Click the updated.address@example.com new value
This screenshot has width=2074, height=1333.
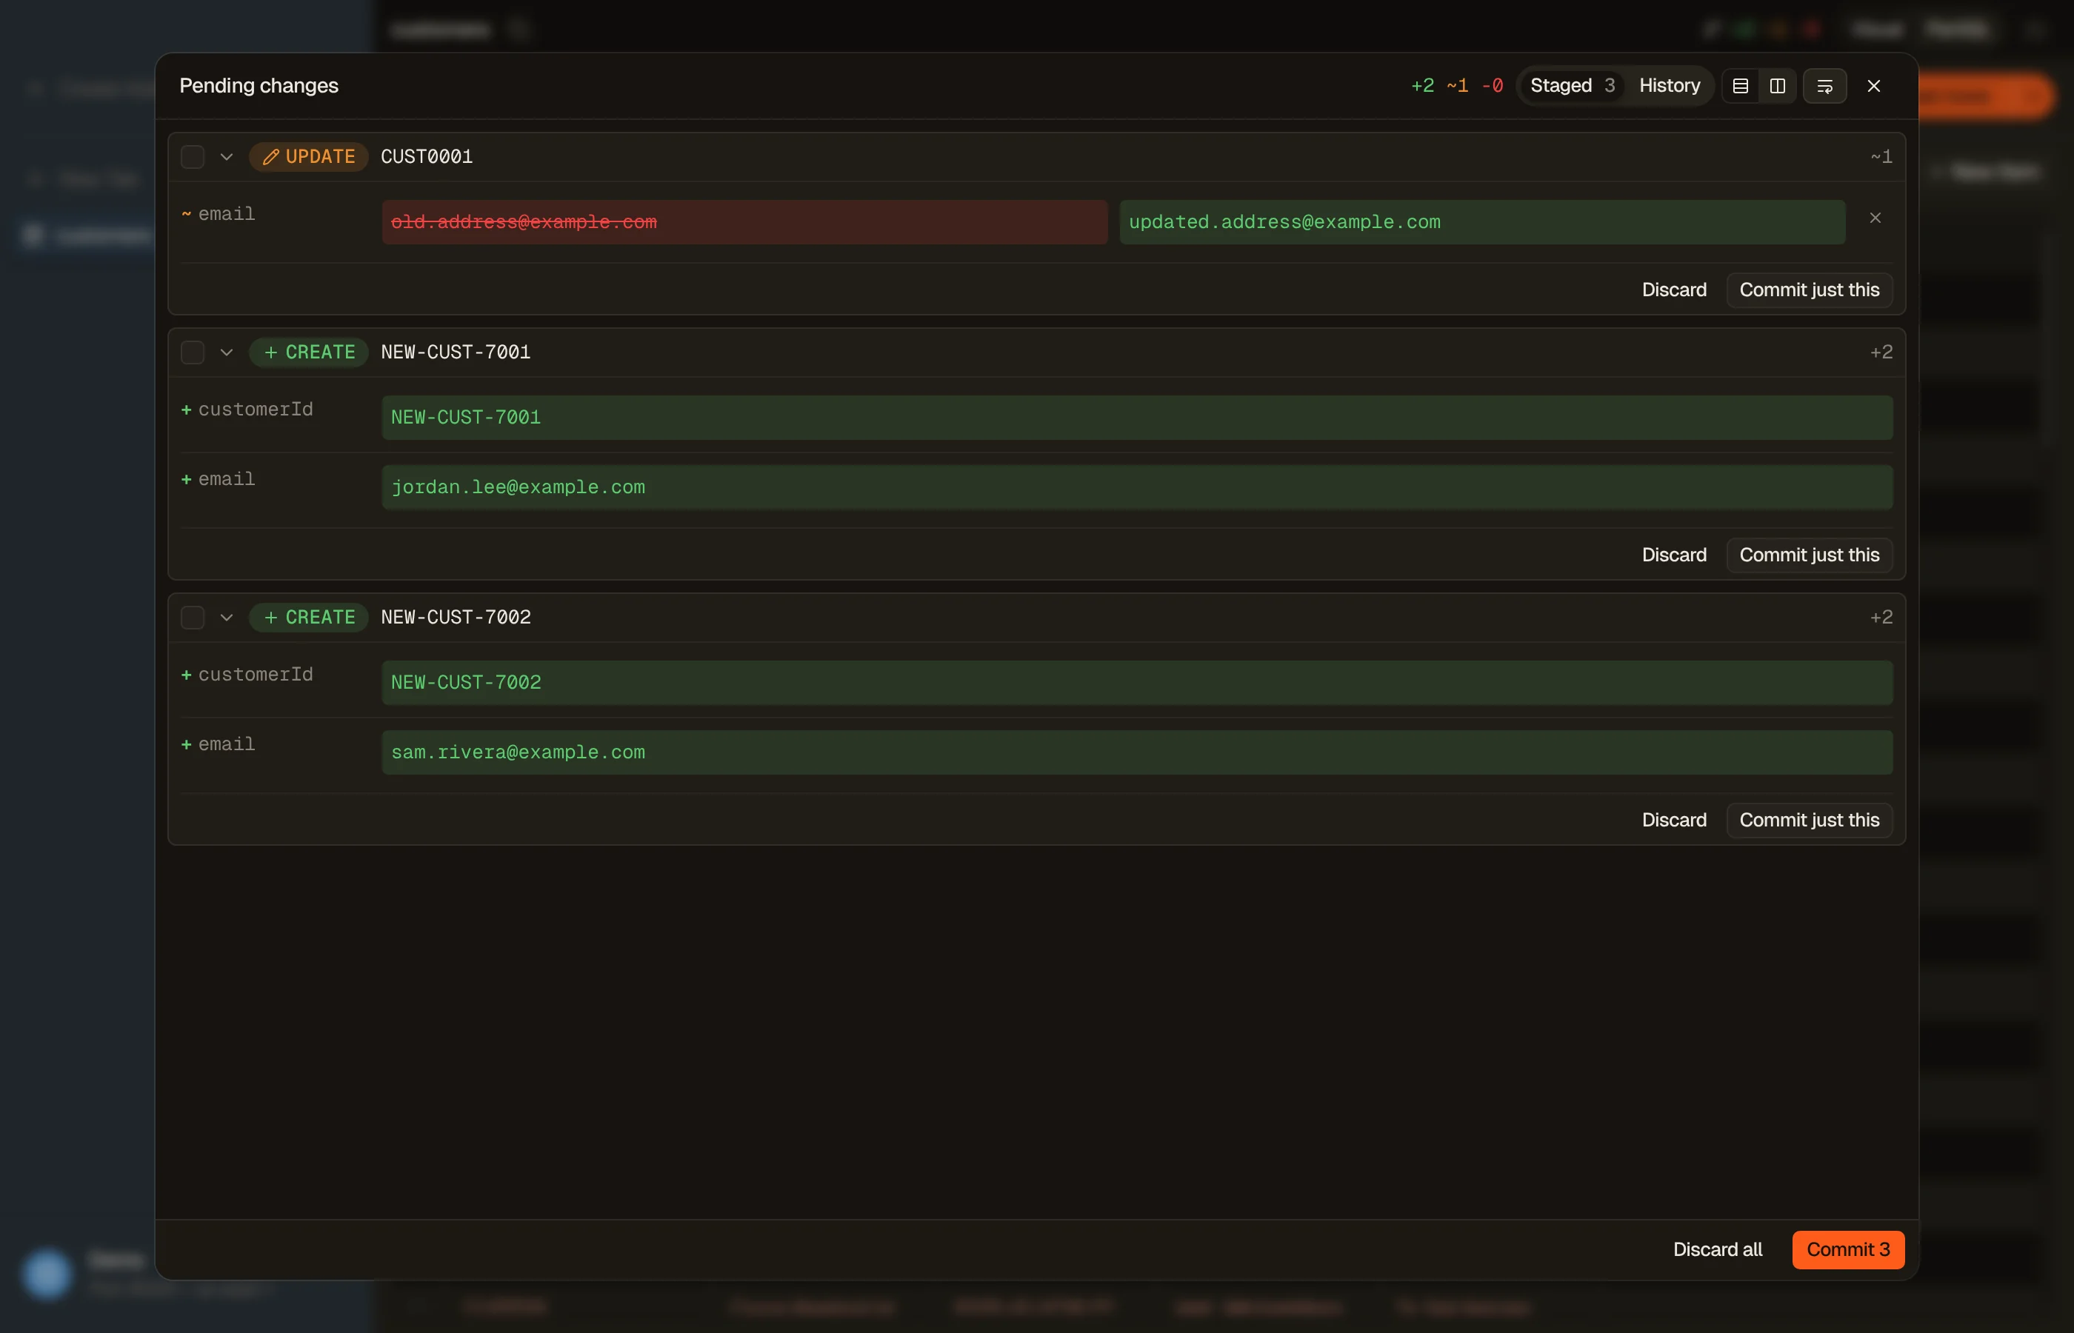tap(1482, 222)
